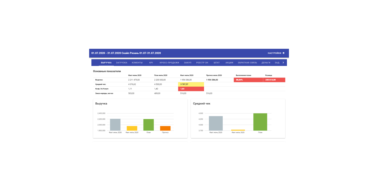378x191 pixels.
Task: Switch to the ЗАГРУЗКА tab
Action: click(121, 62)
